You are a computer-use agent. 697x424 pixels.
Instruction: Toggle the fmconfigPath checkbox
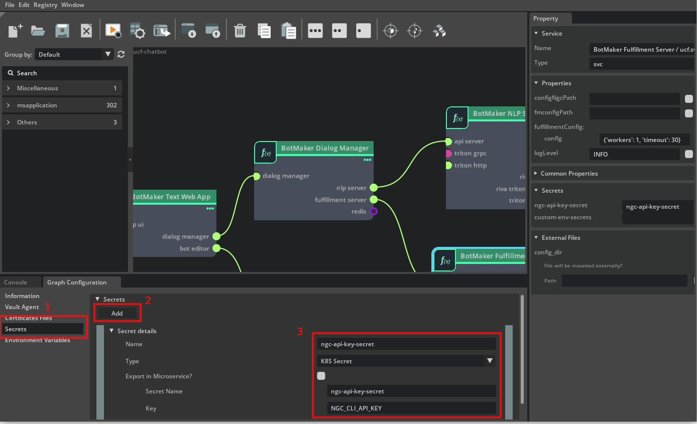point(689,113)
